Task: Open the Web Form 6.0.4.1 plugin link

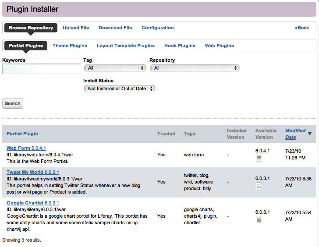Action: pyautogui.click(x=26, y=148)
